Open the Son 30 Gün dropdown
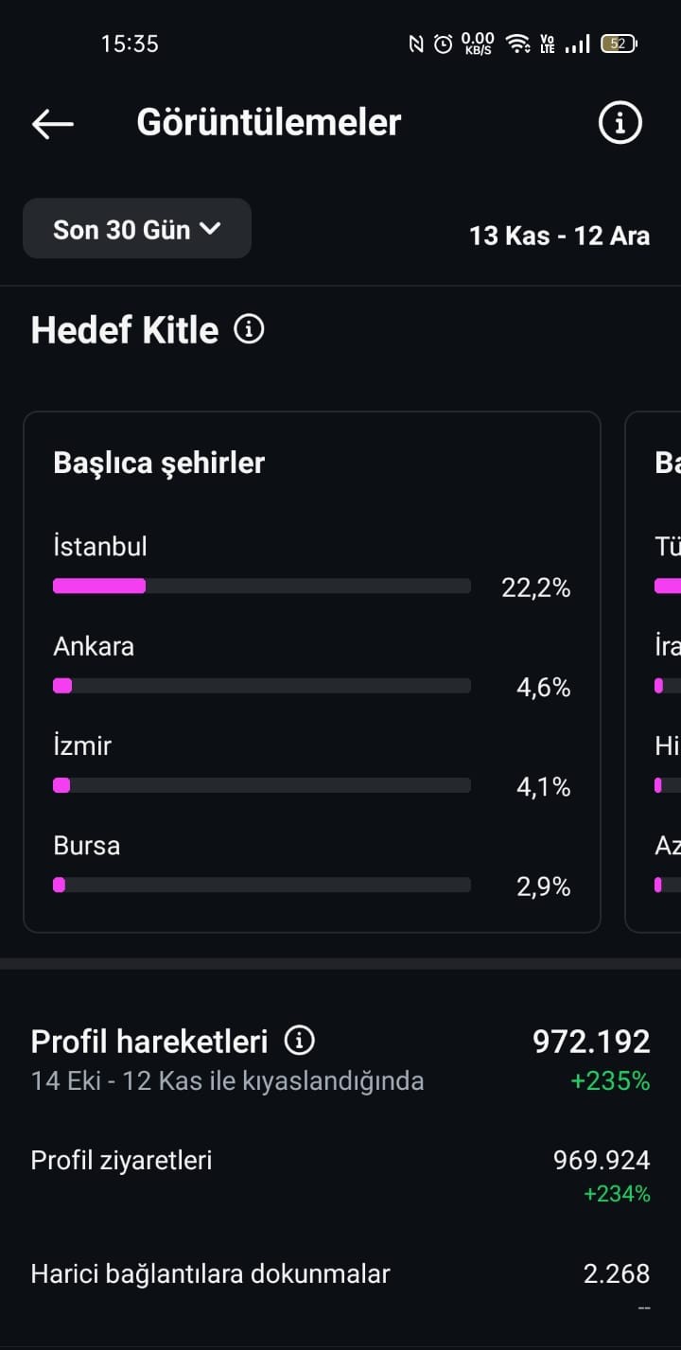 137,228
